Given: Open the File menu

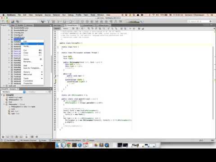Looking at the screenshot, I should (19, 15).
